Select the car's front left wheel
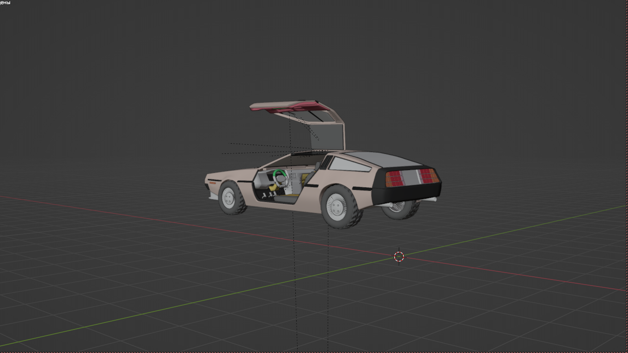Viewport: 628px width, 353px height. coord(229,198)
